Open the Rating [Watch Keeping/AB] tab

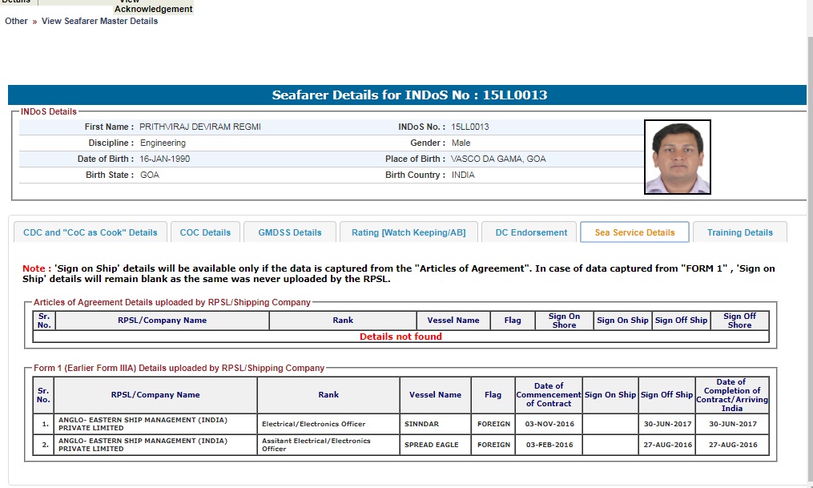point(409,232)
